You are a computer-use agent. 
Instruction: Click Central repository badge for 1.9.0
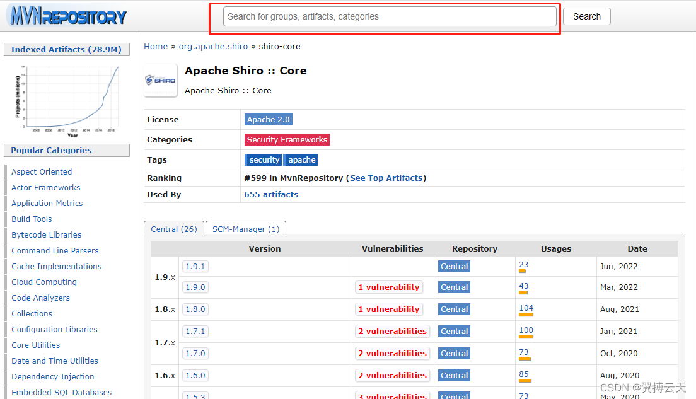[x=454, y=287]
